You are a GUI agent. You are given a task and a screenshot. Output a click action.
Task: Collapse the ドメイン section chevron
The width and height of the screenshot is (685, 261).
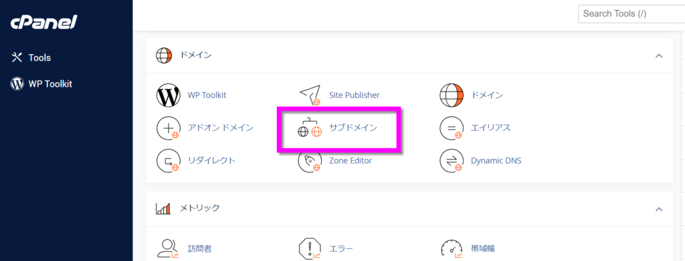pos(659,56)
